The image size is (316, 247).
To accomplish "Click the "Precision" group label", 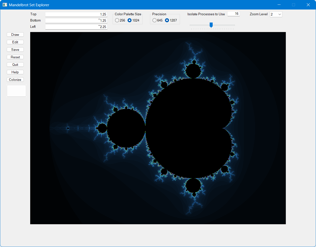I will pyautogui.click(x=159, y=14).
